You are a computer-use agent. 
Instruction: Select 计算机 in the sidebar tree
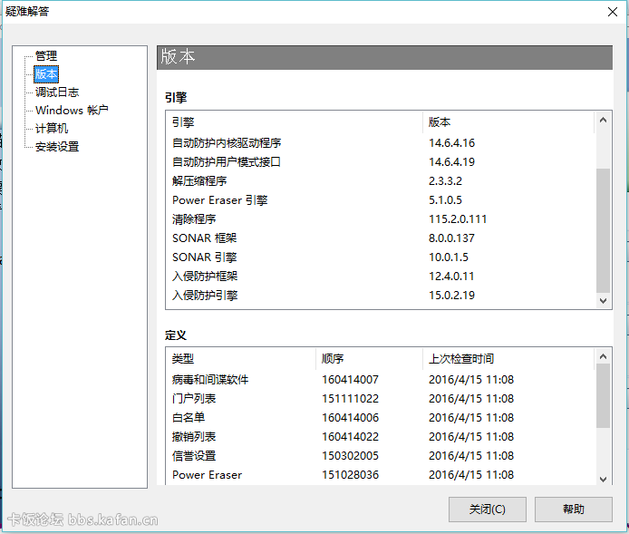52,129
